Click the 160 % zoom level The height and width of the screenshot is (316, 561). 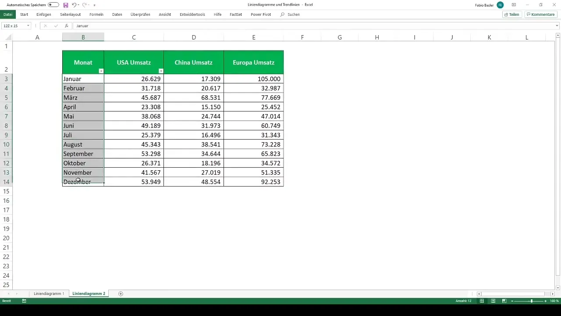tap(554, 301)
